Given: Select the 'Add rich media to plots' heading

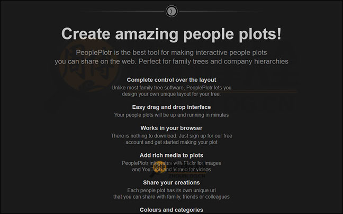Looking at the screenshot, I should [171, 155].
